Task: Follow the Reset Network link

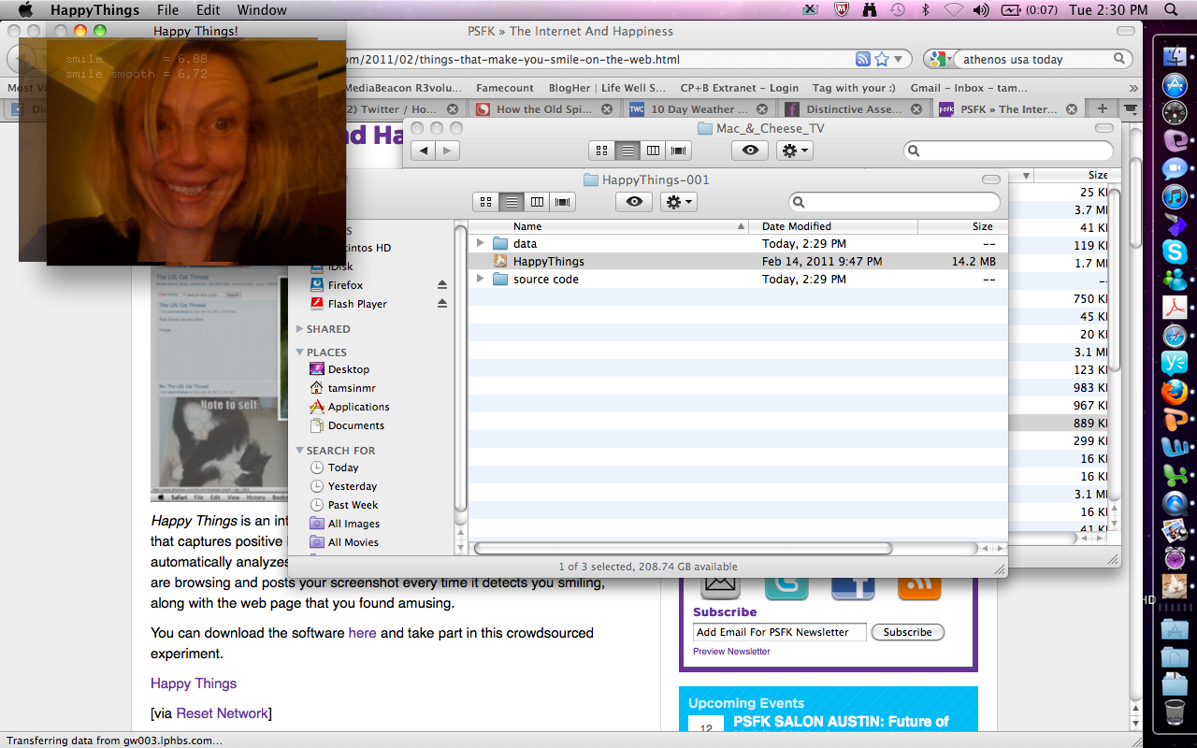Action: click(222, 713)
